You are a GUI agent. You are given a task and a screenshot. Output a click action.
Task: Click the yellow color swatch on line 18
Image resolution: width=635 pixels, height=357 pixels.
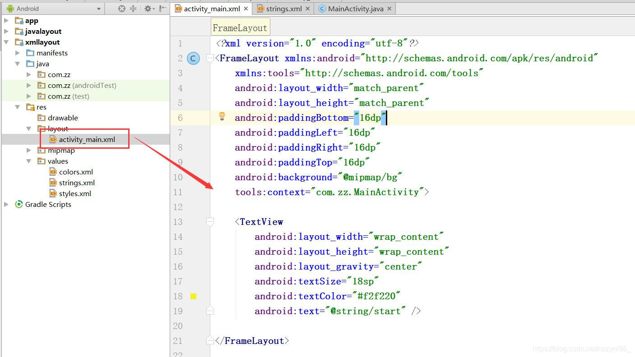[193, 296]
